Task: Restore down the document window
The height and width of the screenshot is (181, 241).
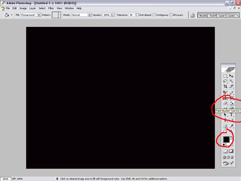Action: click(234, 8)
